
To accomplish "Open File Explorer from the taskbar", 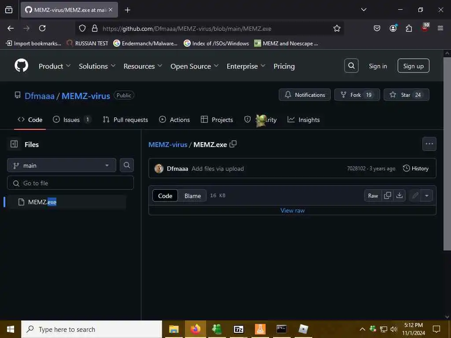I will coord(174,329).
